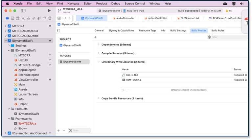Open the related items grid icon
This screenshot has height=140, width=252.
pos(59,18)
